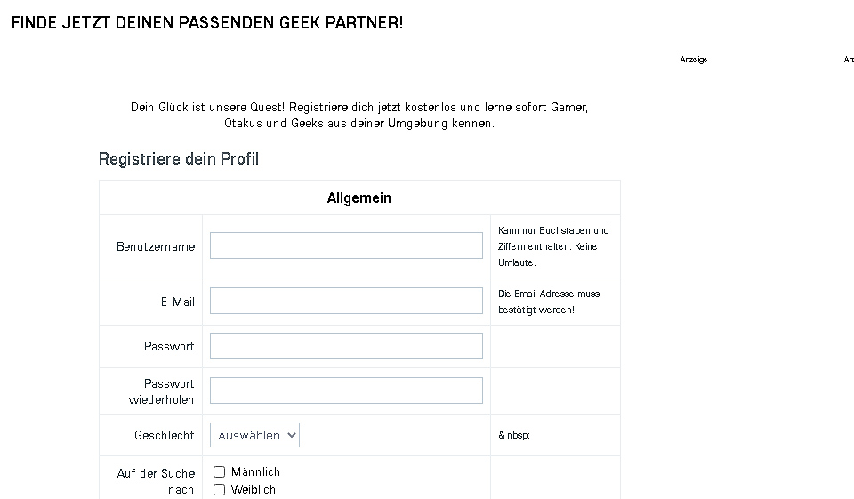Viewport: 854px width, 499px height.
Task: Enable the Weiblich checkbox
Action: (x=220, y=490)
